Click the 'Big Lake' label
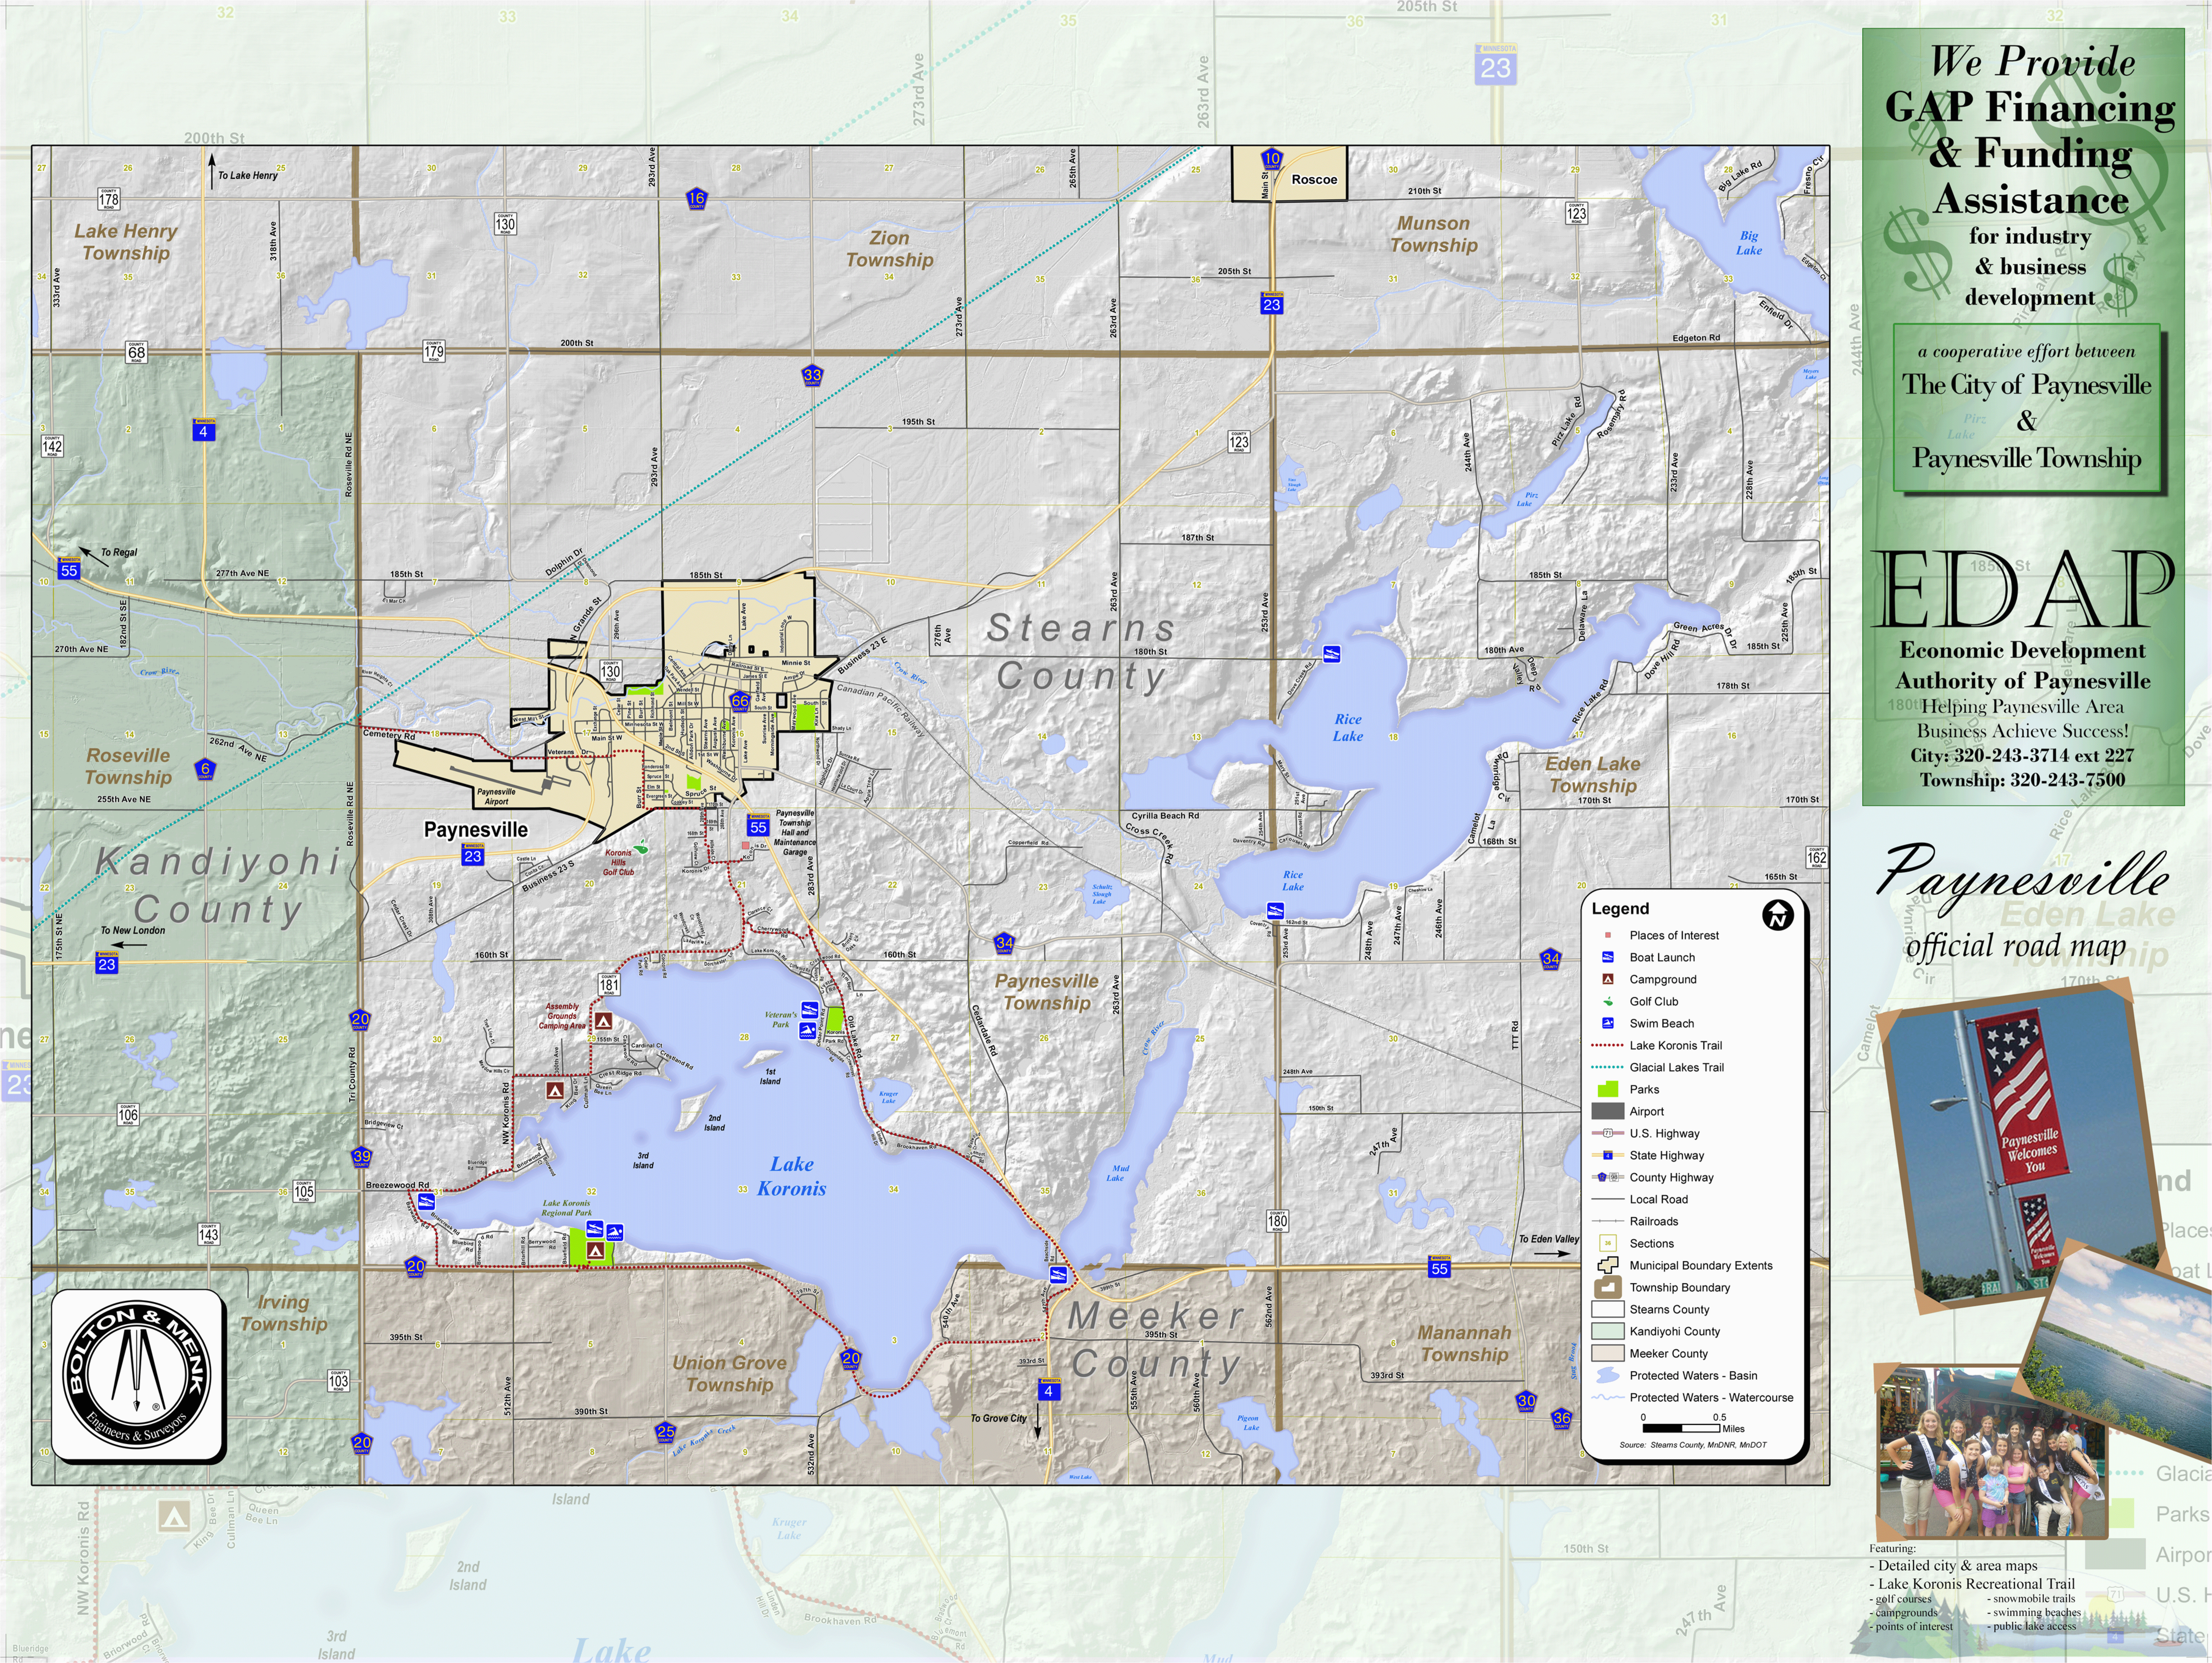Screen dimensions: 2212x1663 pos(1749,243)
